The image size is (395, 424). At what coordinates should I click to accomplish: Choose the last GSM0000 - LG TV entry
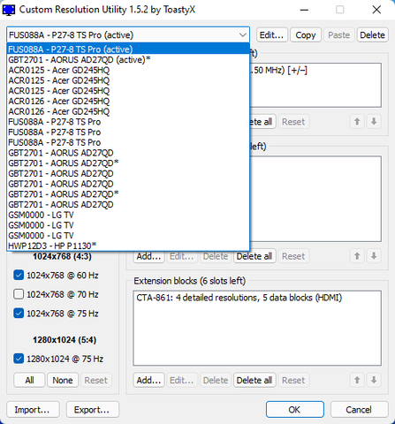(x=128, y=236)
